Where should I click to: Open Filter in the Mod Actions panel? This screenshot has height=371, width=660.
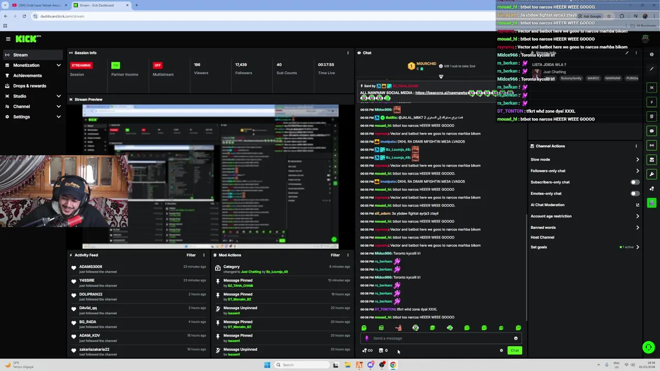point(335,255)
